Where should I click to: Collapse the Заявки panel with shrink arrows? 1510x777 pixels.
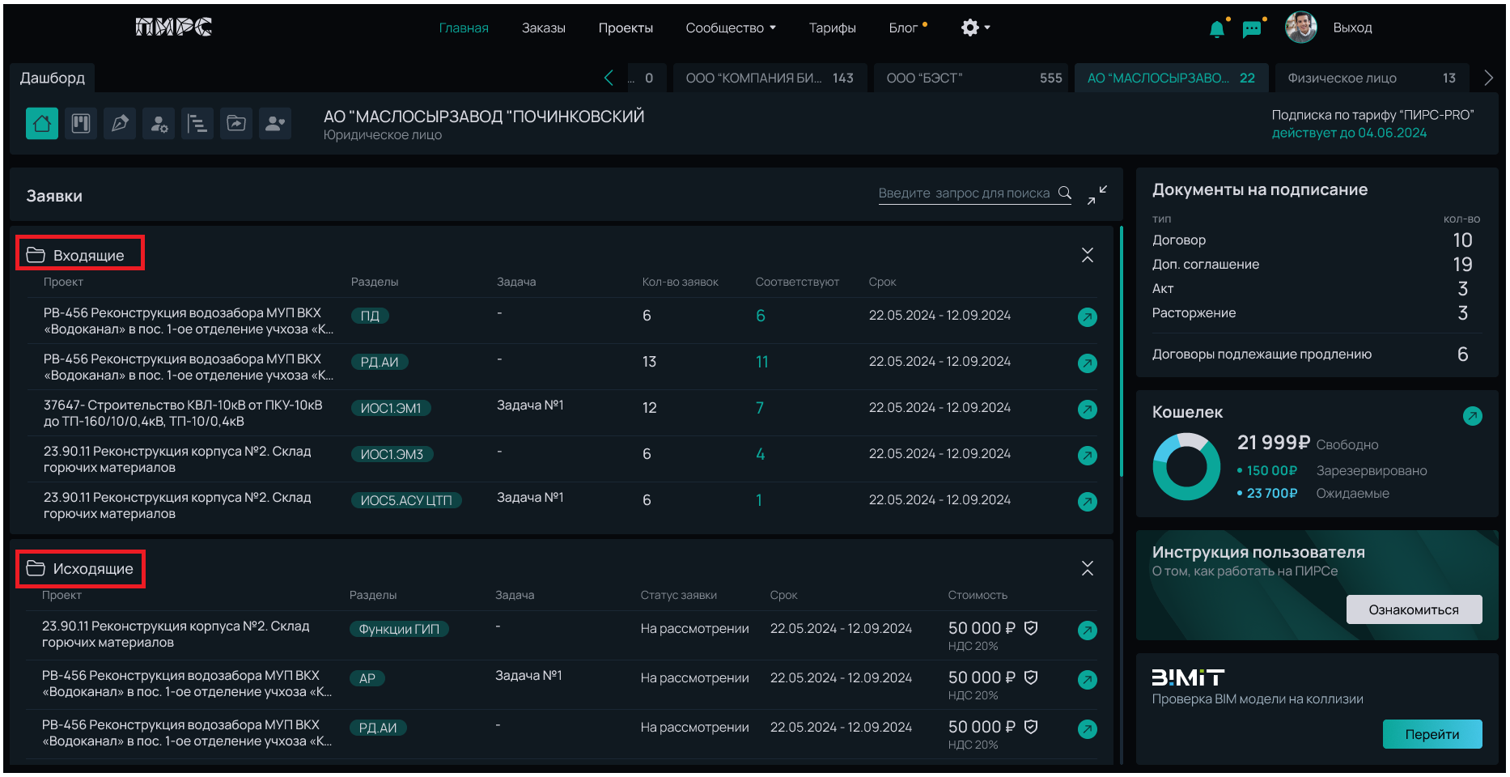click(1097, 194)
